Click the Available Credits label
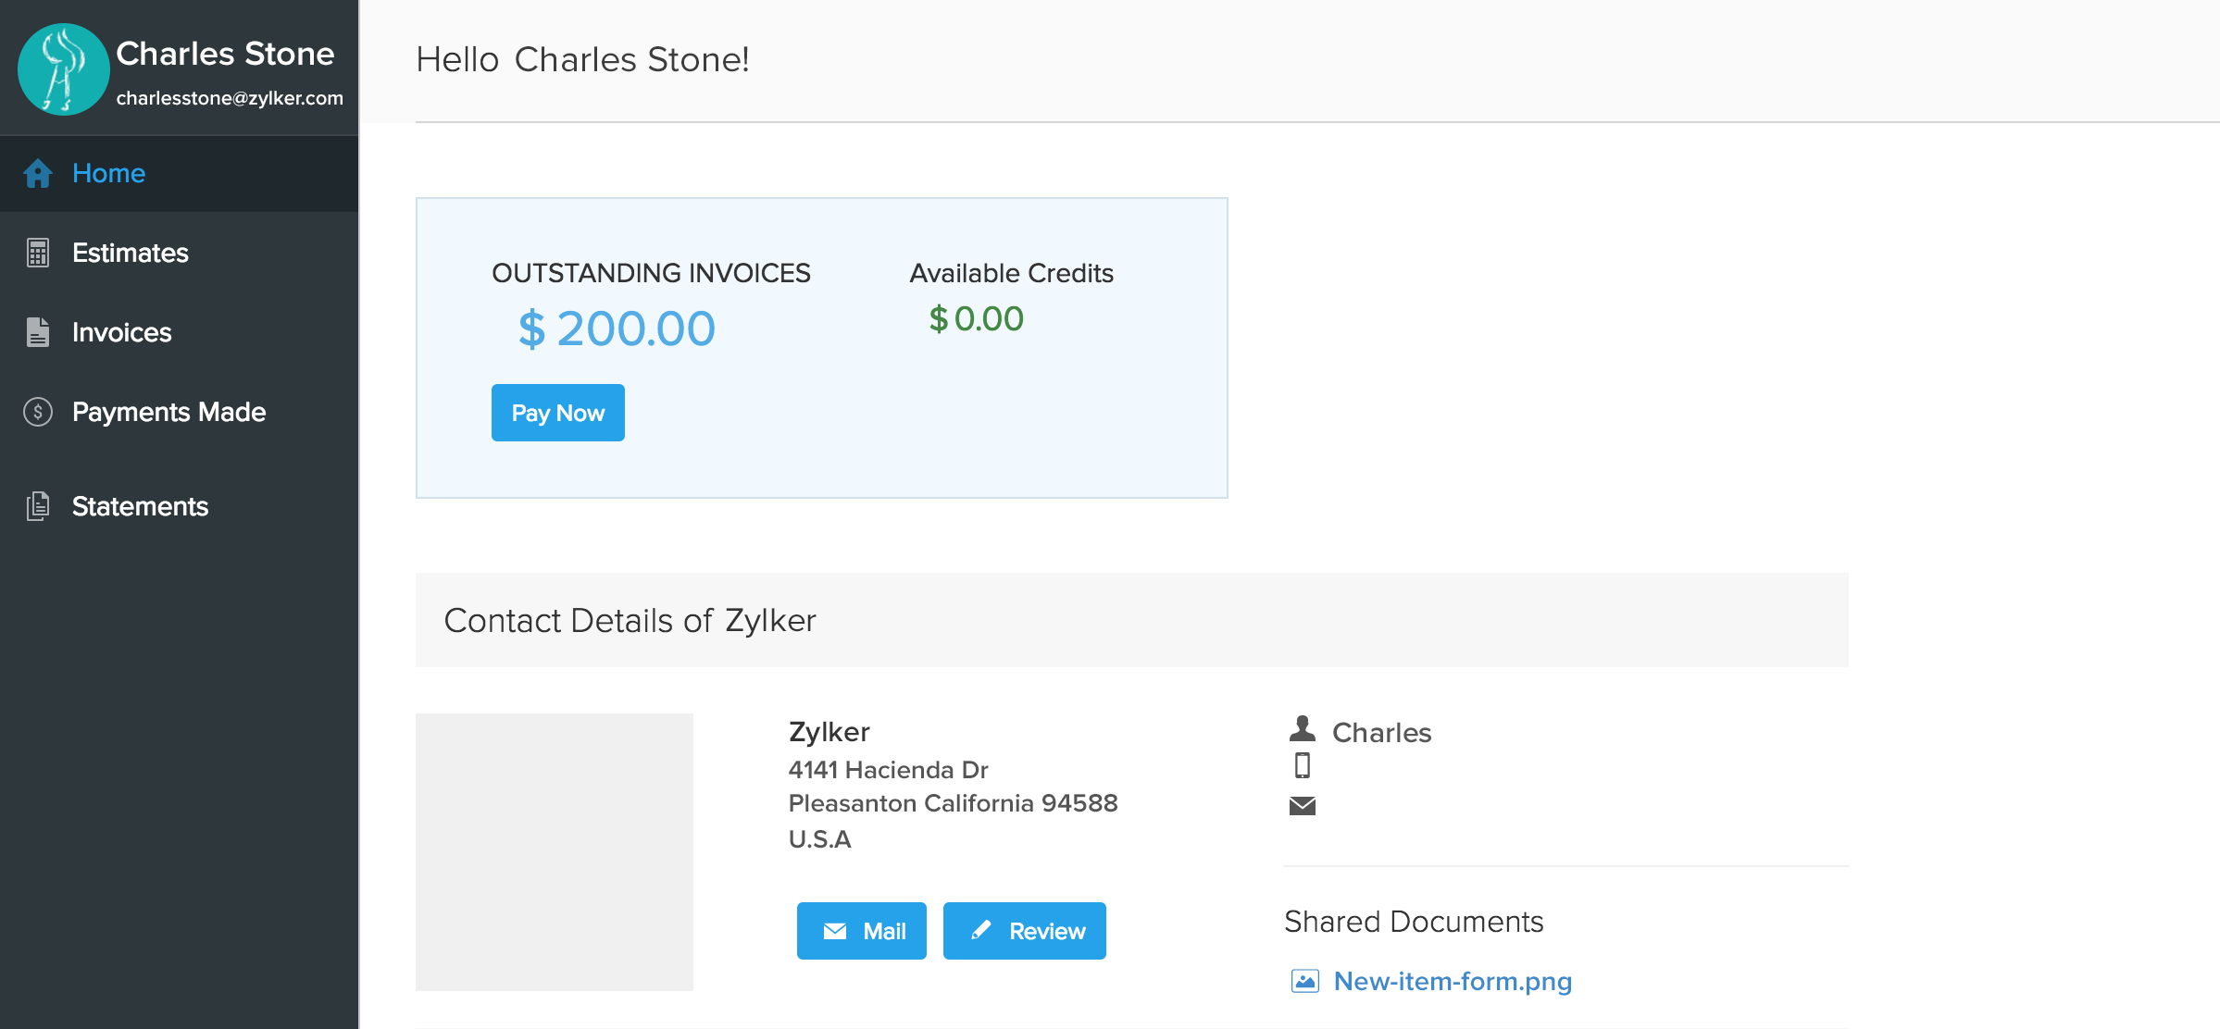Screen dimensions: 2220x1029 coord(1012,273)
